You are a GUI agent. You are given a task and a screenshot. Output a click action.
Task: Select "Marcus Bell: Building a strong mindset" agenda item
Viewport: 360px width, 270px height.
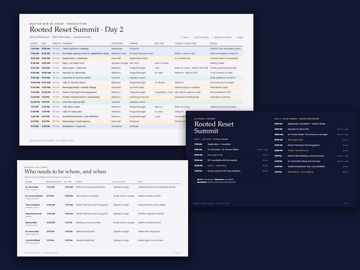coord(306,156)
